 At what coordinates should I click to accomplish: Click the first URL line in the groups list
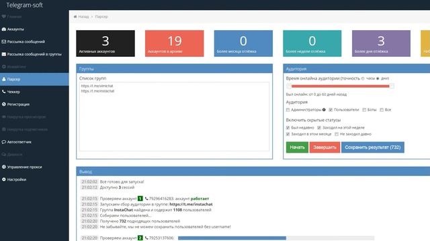pos(97,86)
